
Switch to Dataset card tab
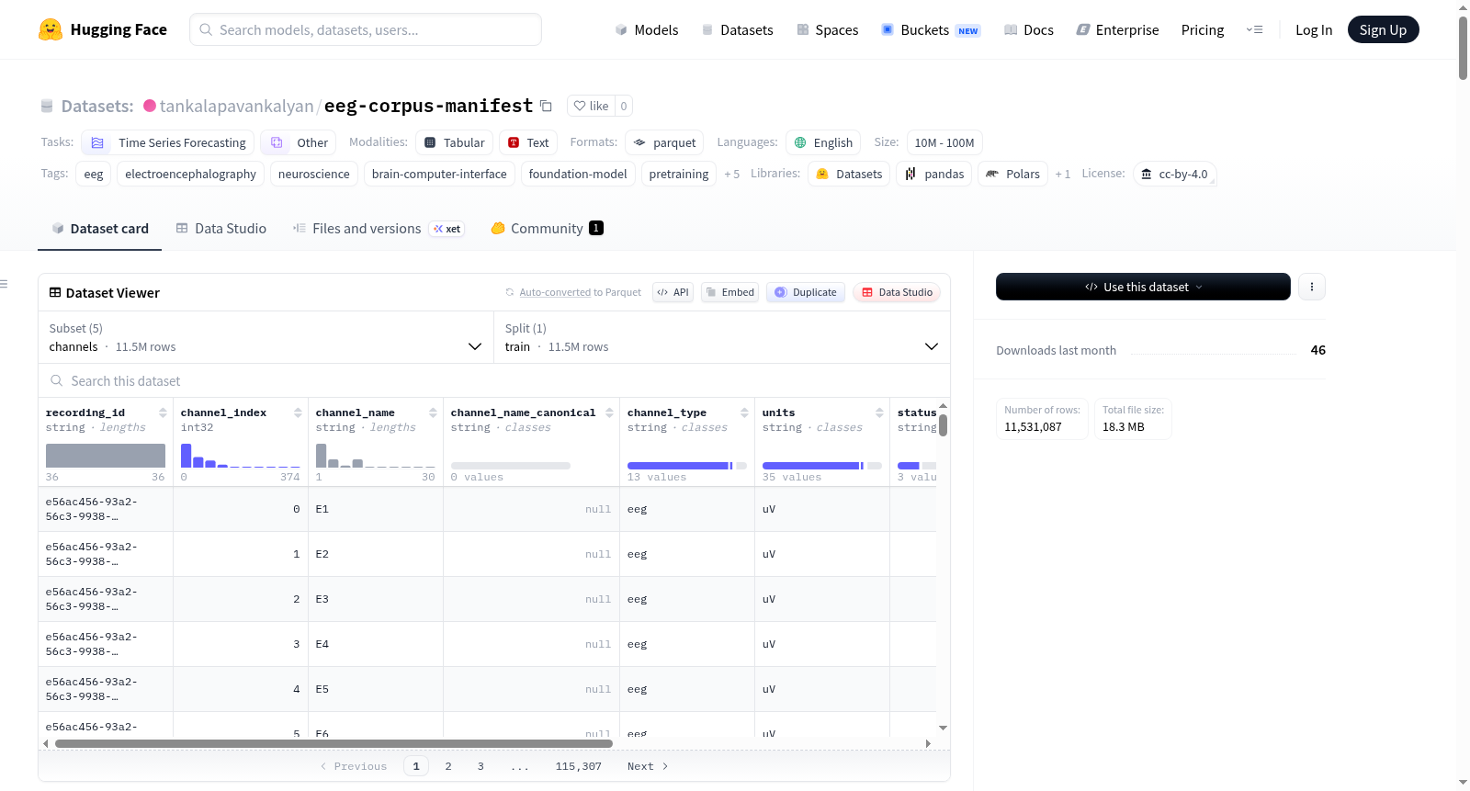[x=99, y=229]
